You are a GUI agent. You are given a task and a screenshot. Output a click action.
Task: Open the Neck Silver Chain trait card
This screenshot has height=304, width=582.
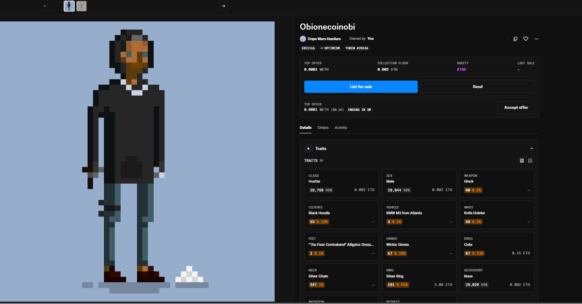point(341,278)
